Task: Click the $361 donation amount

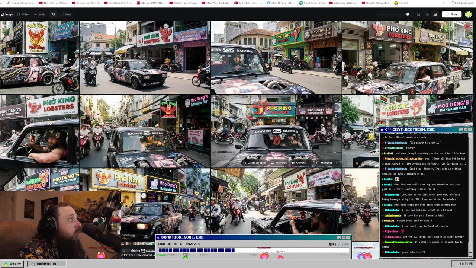Action: point(332,244)
